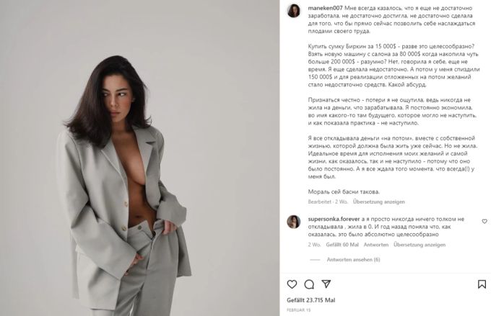The image size is (491, 316).
Task: Reply to the comment via Antworten
Action: 375,245
